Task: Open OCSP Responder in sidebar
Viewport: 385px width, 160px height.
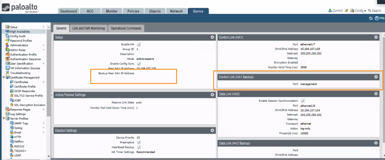Action: pyautogui.click(x=25, y=91)
